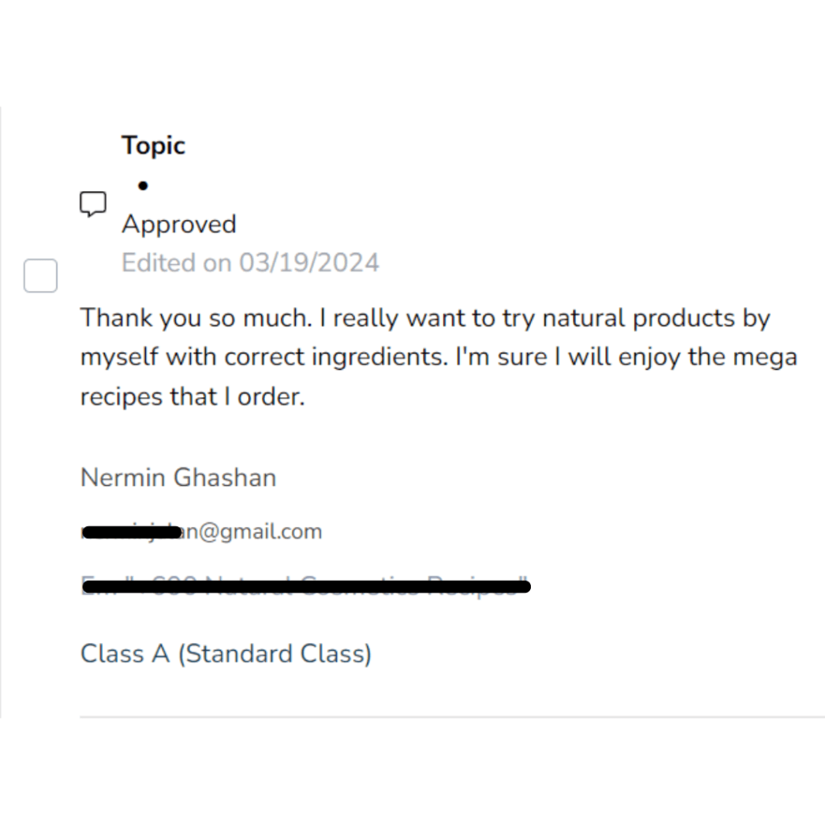Click the speech bubble comment icon
This screenshot has width=825, height=825.
coord(93,205)
